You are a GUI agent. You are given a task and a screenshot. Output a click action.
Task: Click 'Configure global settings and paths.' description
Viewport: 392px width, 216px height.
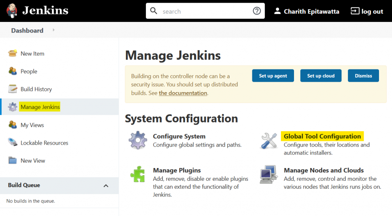pyautogui.click(x=197, y=145)
